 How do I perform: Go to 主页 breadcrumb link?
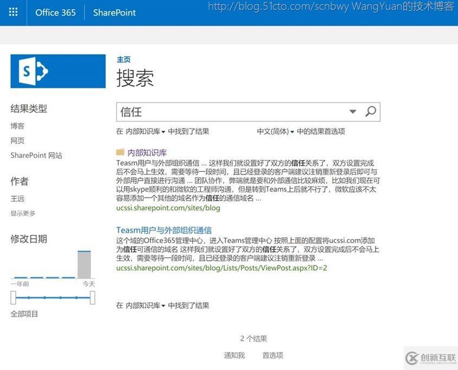[124, 59]
